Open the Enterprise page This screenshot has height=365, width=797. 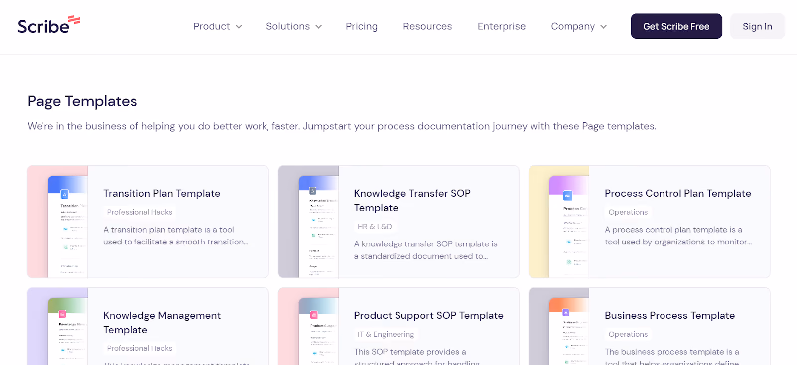point(502,26)
